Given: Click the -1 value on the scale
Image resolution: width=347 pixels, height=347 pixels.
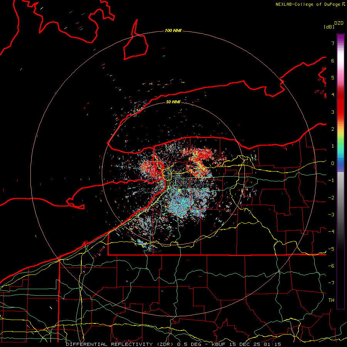Looking at the screenshot, I should point(331,180).
